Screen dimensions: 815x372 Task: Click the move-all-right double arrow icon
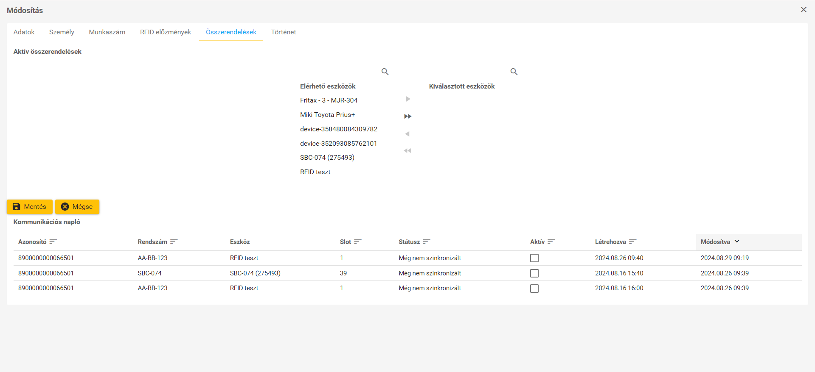407,117
